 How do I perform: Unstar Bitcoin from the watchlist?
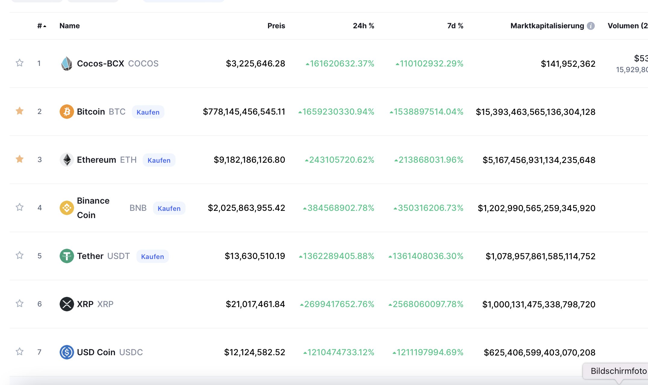click(20, 111)
